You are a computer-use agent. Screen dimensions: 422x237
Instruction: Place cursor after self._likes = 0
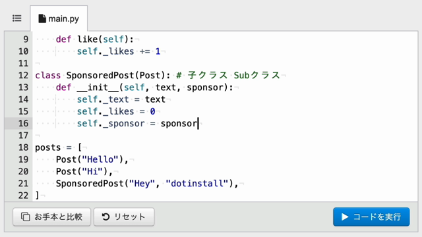click(156, 111)
